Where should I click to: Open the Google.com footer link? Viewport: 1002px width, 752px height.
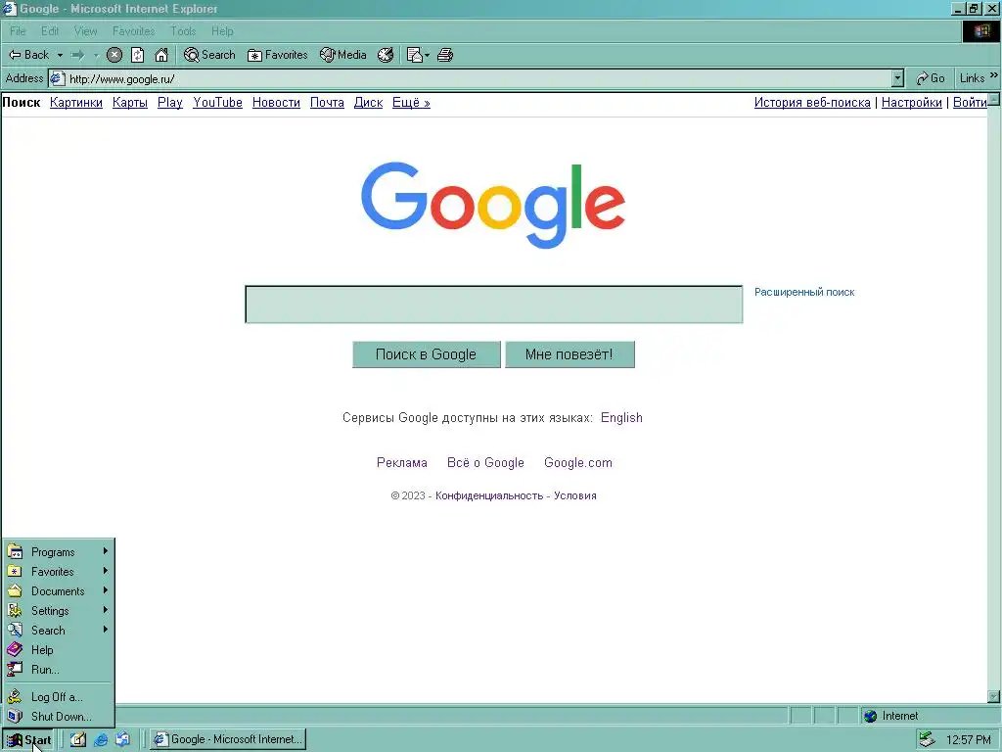click(x=578, y=463)
